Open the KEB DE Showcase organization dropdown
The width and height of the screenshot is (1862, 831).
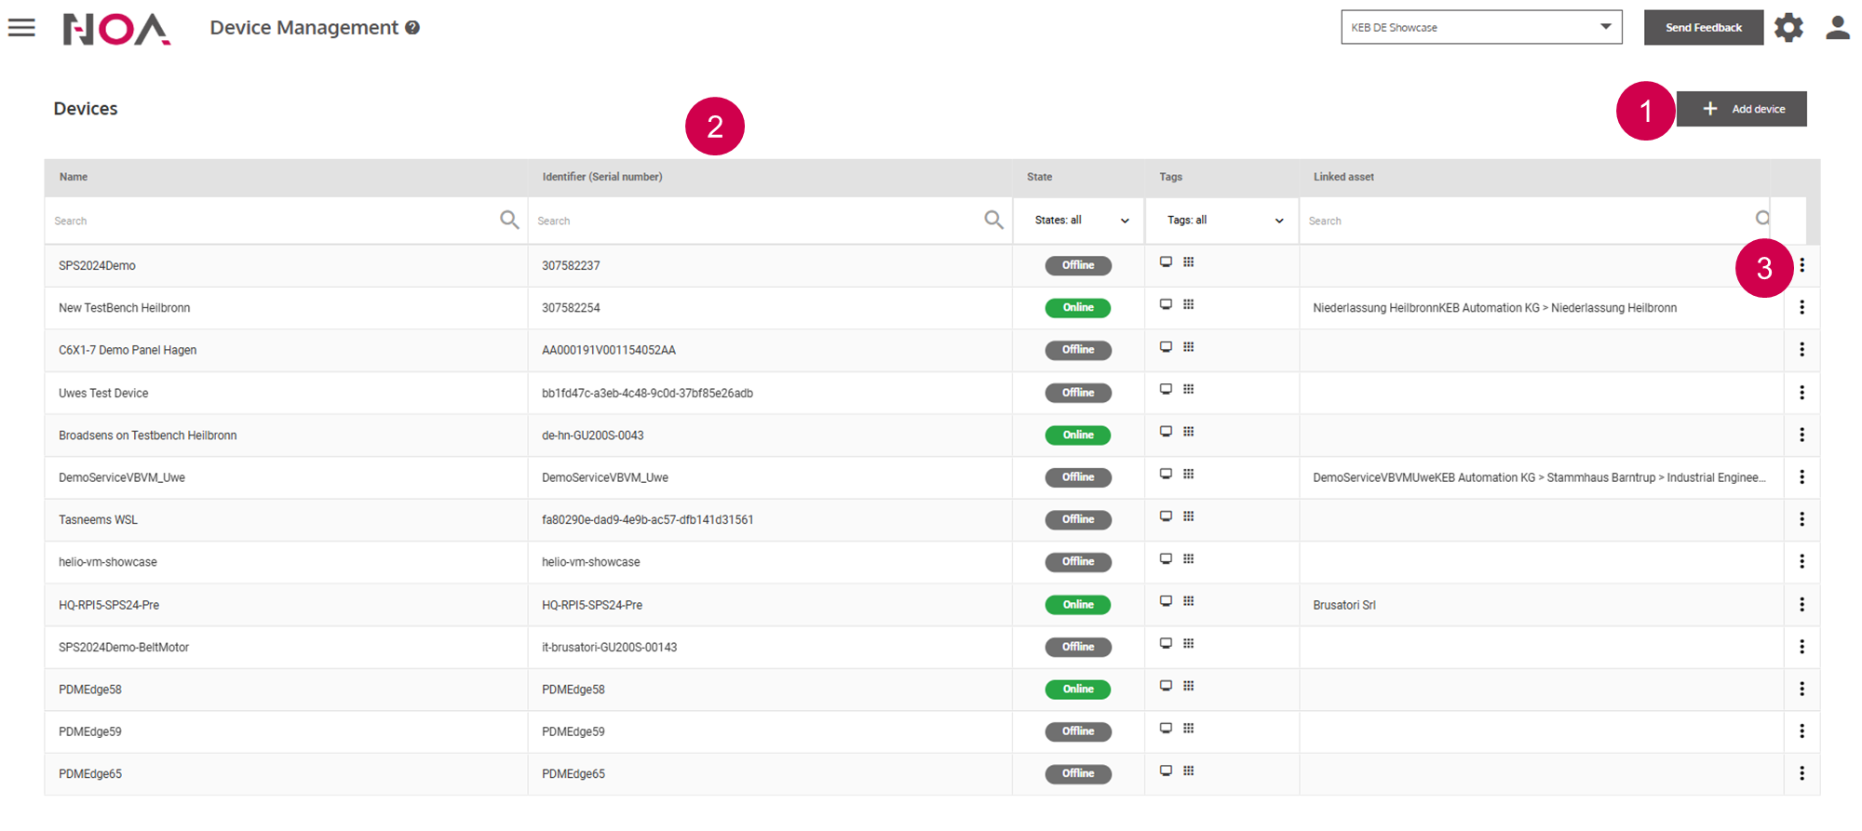click(1480, 27)
